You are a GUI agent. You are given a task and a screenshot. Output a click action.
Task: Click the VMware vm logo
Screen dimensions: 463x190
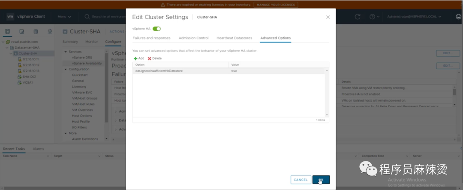tap(10, 17)
